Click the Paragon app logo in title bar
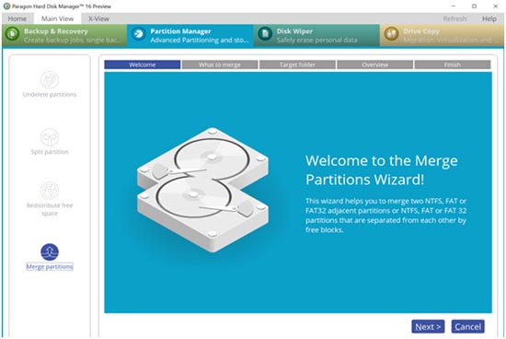 [x=6, y=6]
